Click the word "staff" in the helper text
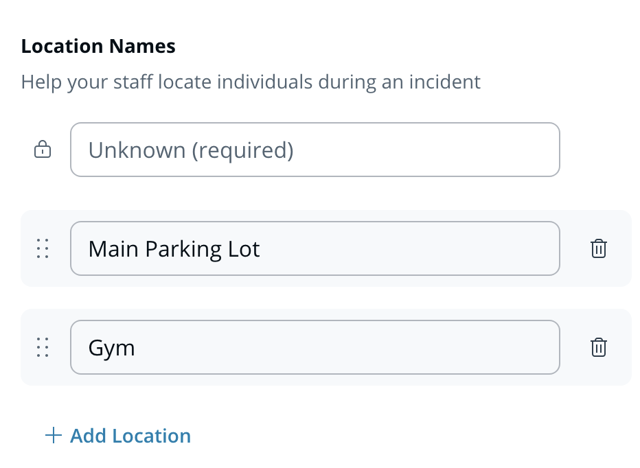640x468 pixels. coord(133,82)
